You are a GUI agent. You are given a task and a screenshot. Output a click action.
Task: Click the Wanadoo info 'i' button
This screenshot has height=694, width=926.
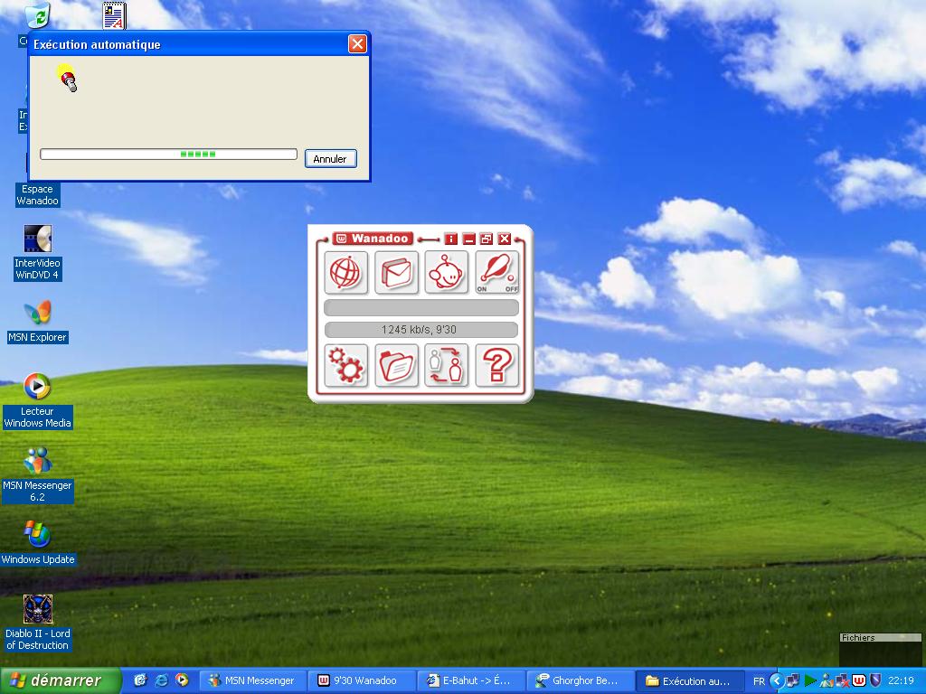[x=451, y=239]
